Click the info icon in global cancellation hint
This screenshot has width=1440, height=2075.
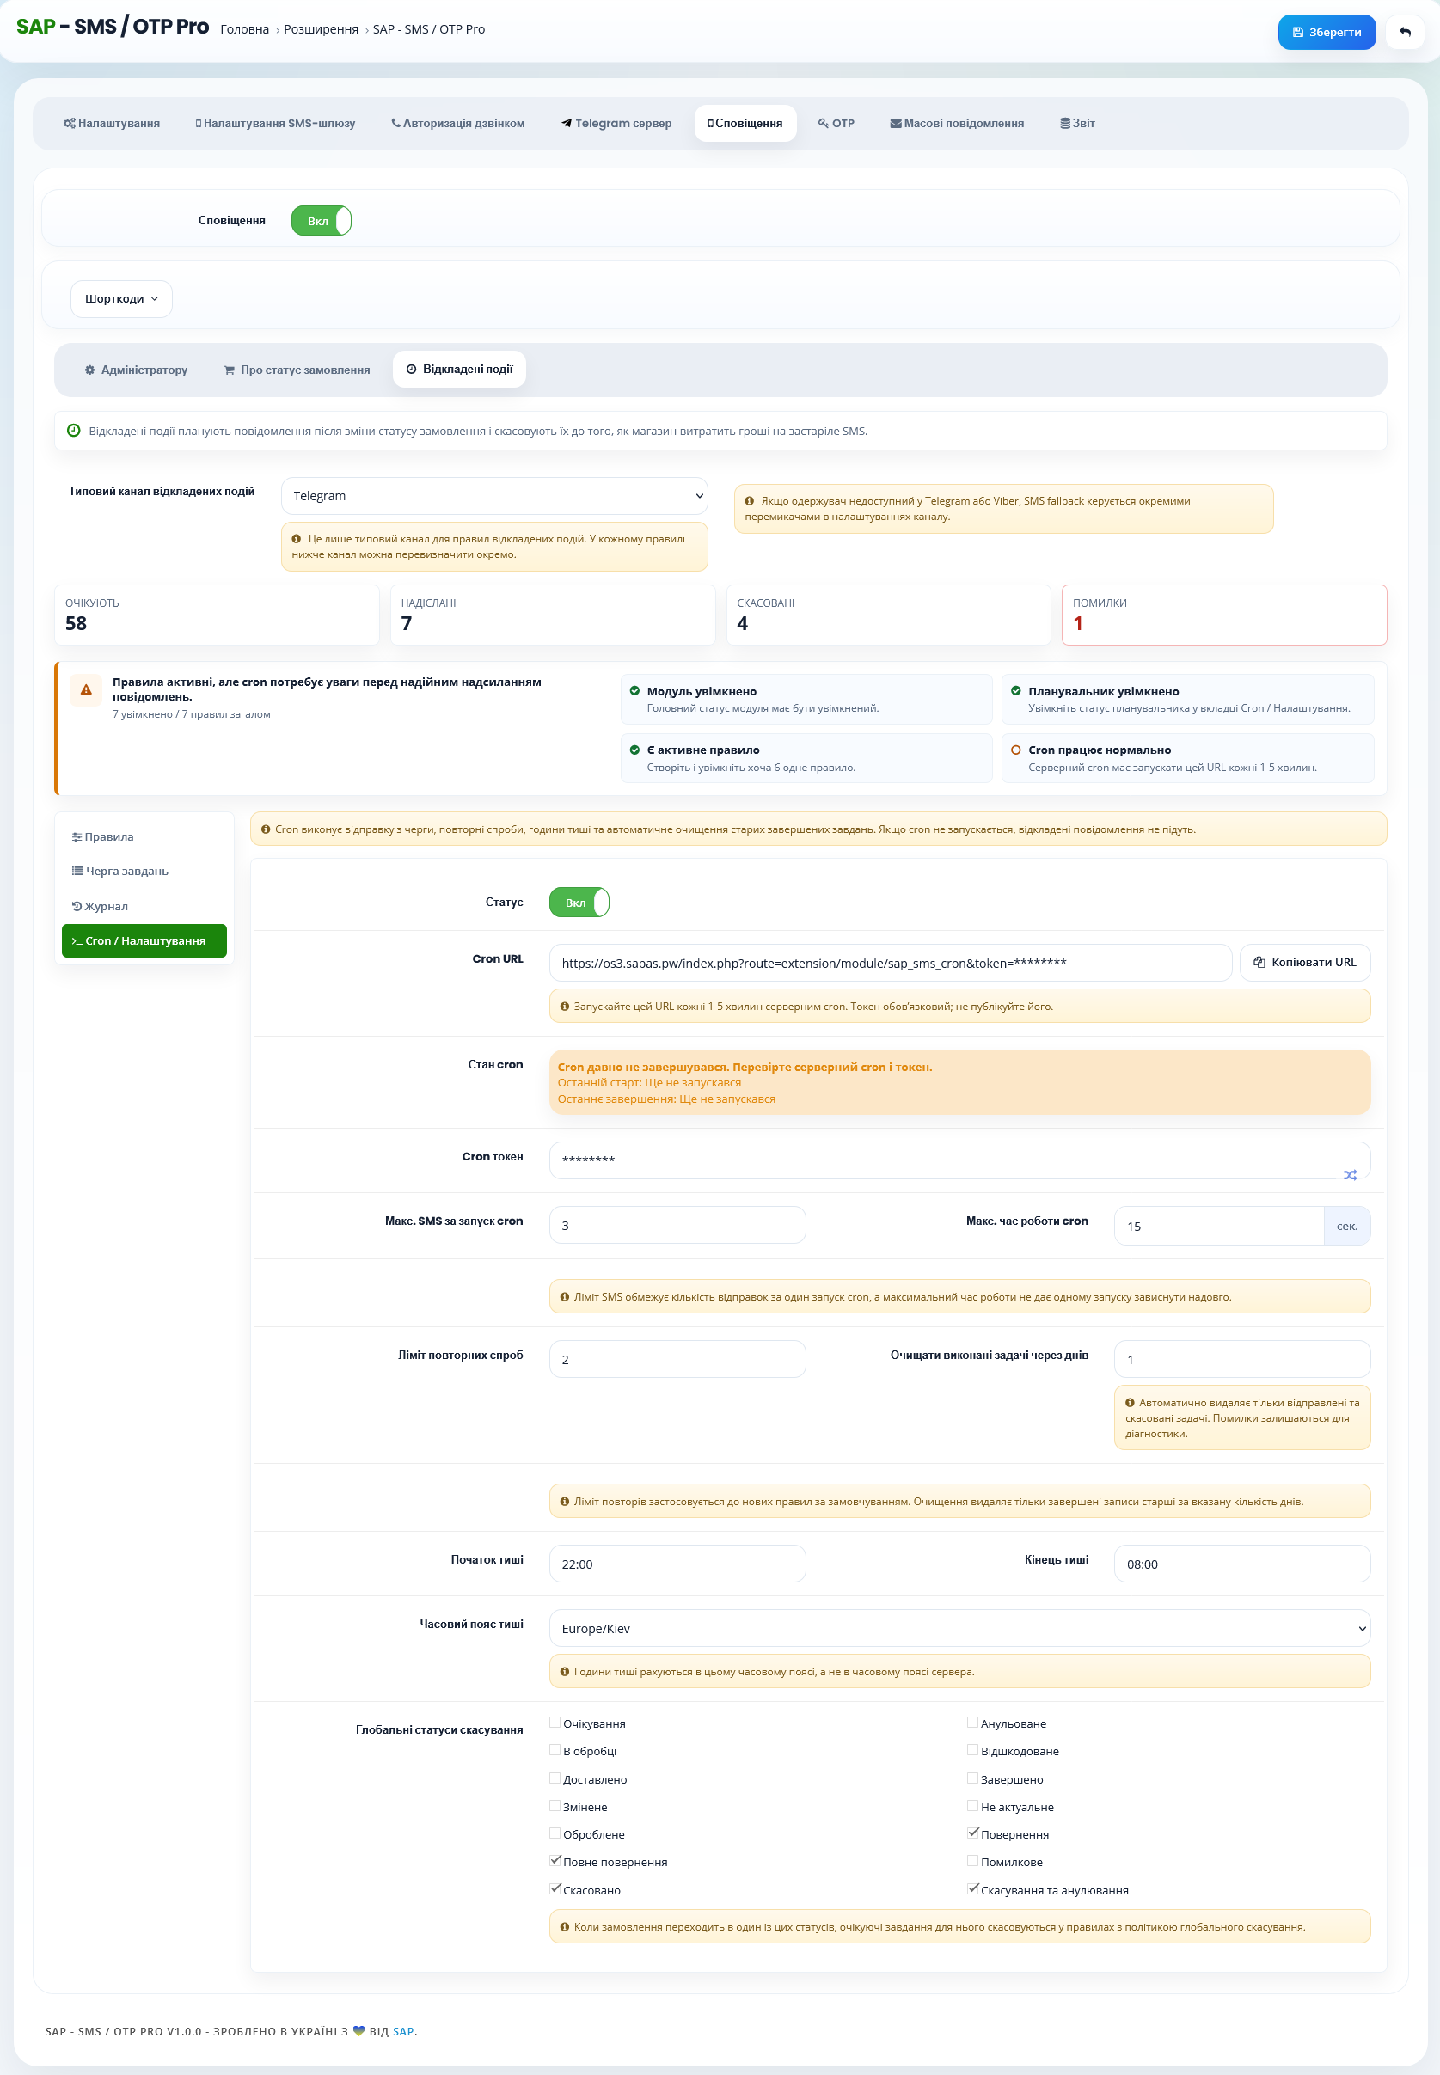pos(565,1926)
